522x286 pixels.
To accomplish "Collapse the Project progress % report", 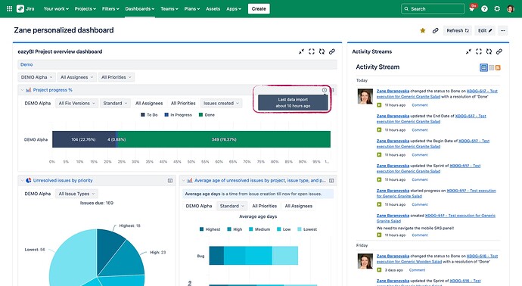I will click(22, 90).
